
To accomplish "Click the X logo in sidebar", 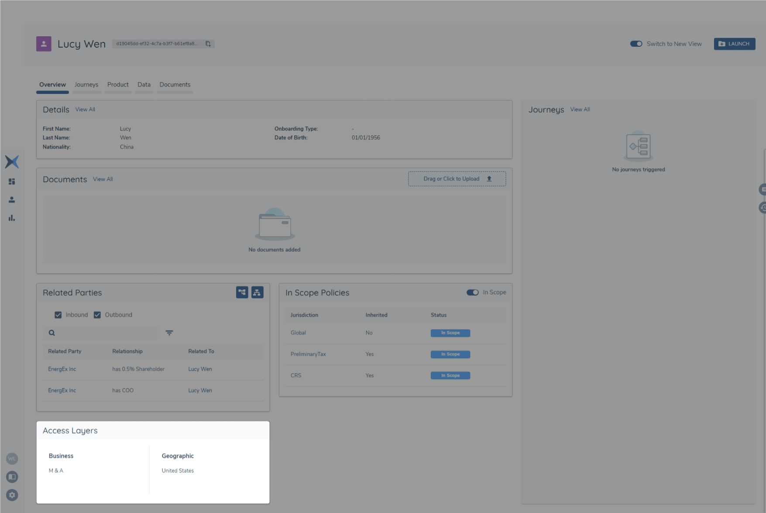I will coord(12,162).
